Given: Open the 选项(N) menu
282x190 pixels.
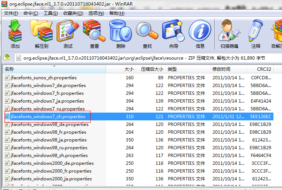Looking at the screenshot, I should click(96, 13).
